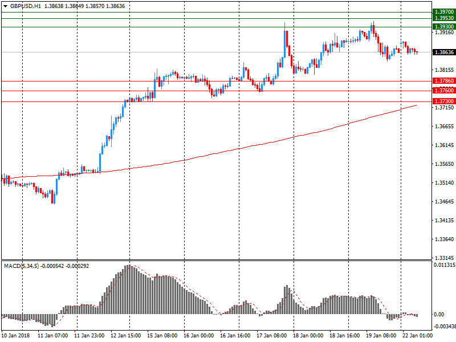Click the 11 Jan 23:00 time axis label
This screenshot has height=342, width=456.
[89, 336]
